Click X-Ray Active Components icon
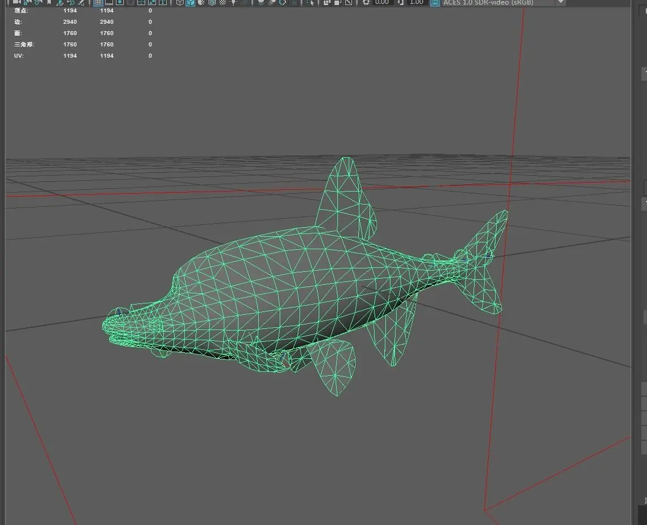Viewport: 647px width, 525px height. (337, 2)
